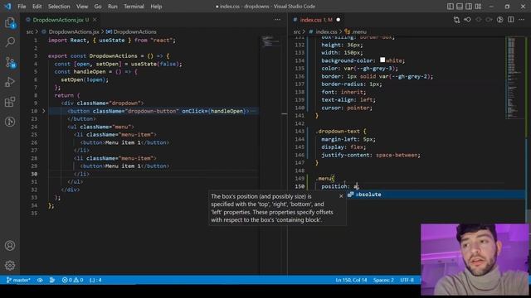Close the DropdownActions.jsx tab

pos(95,20)
